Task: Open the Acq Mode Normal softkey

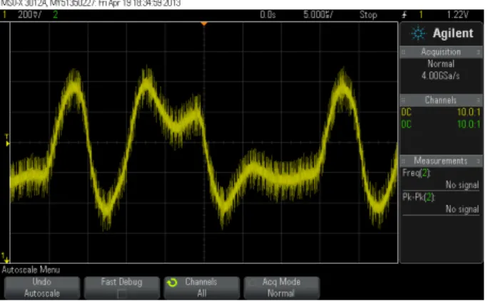Action: pyautogui.click(x=282, y=287)
